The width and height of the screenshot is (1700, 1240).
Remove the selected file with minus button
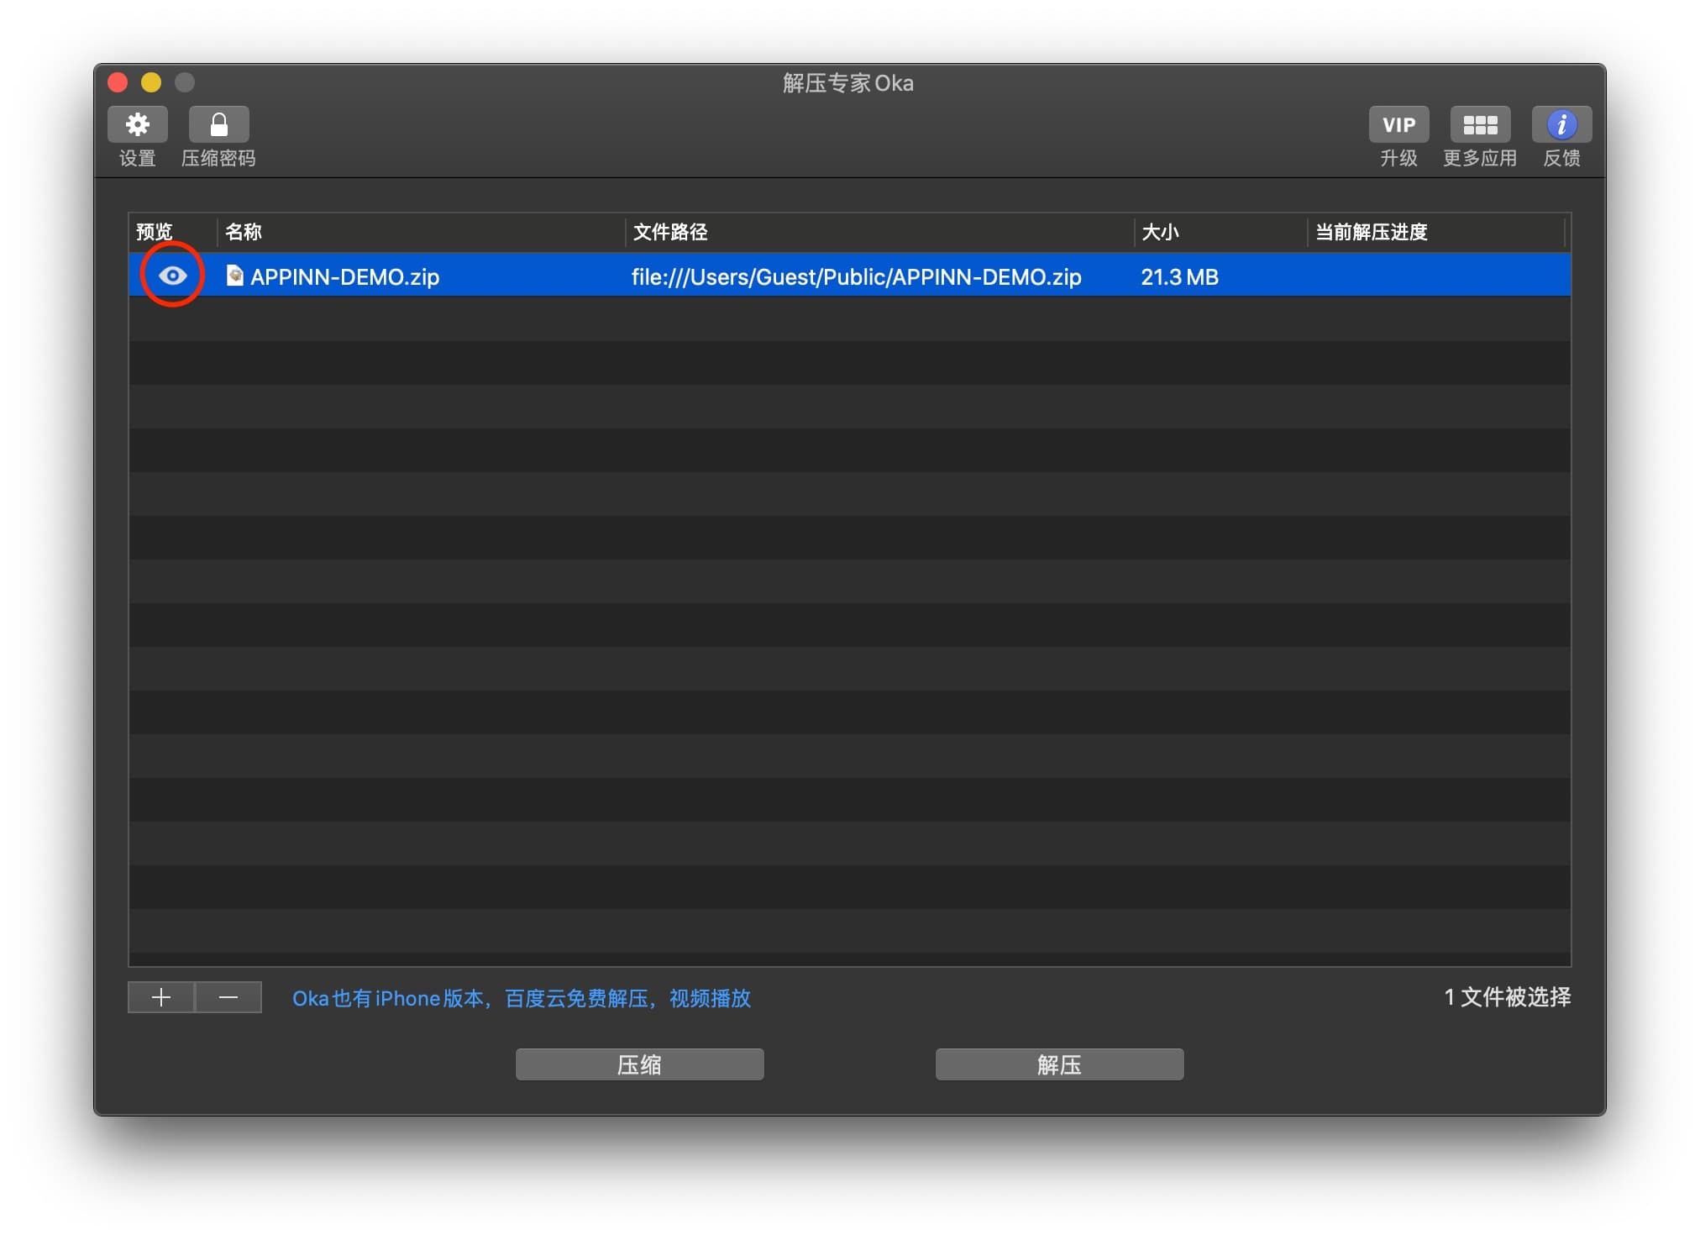pos(228,997)
